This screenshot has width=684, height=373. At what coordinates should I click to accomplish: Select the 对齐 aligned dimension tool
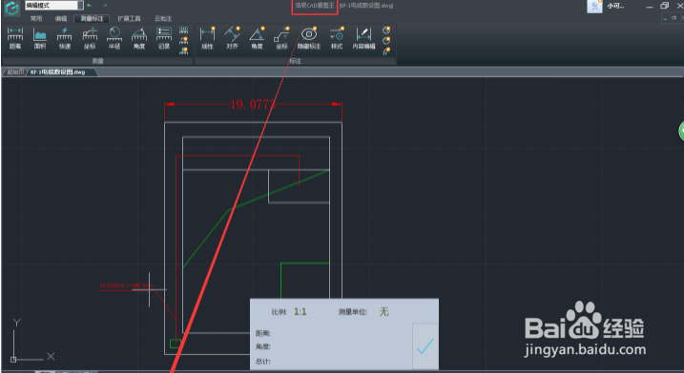click(233, 38)
